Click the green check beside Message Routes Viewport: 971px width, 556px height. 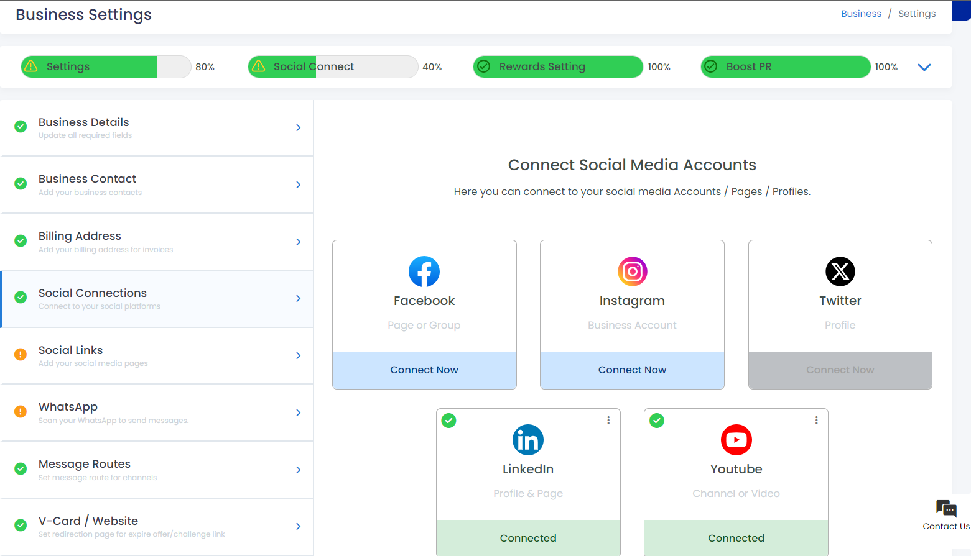pyautogui.click(x=21, y=469)
